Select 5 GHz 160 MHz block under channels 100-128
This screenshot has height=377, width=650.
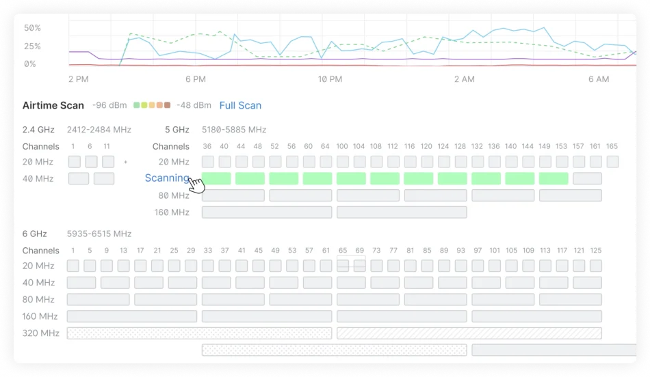coord(402,212)
